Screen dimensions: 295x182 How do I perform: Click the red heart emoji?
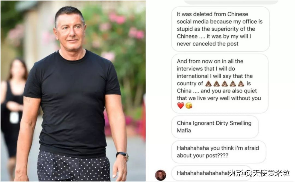click(181, 106)
